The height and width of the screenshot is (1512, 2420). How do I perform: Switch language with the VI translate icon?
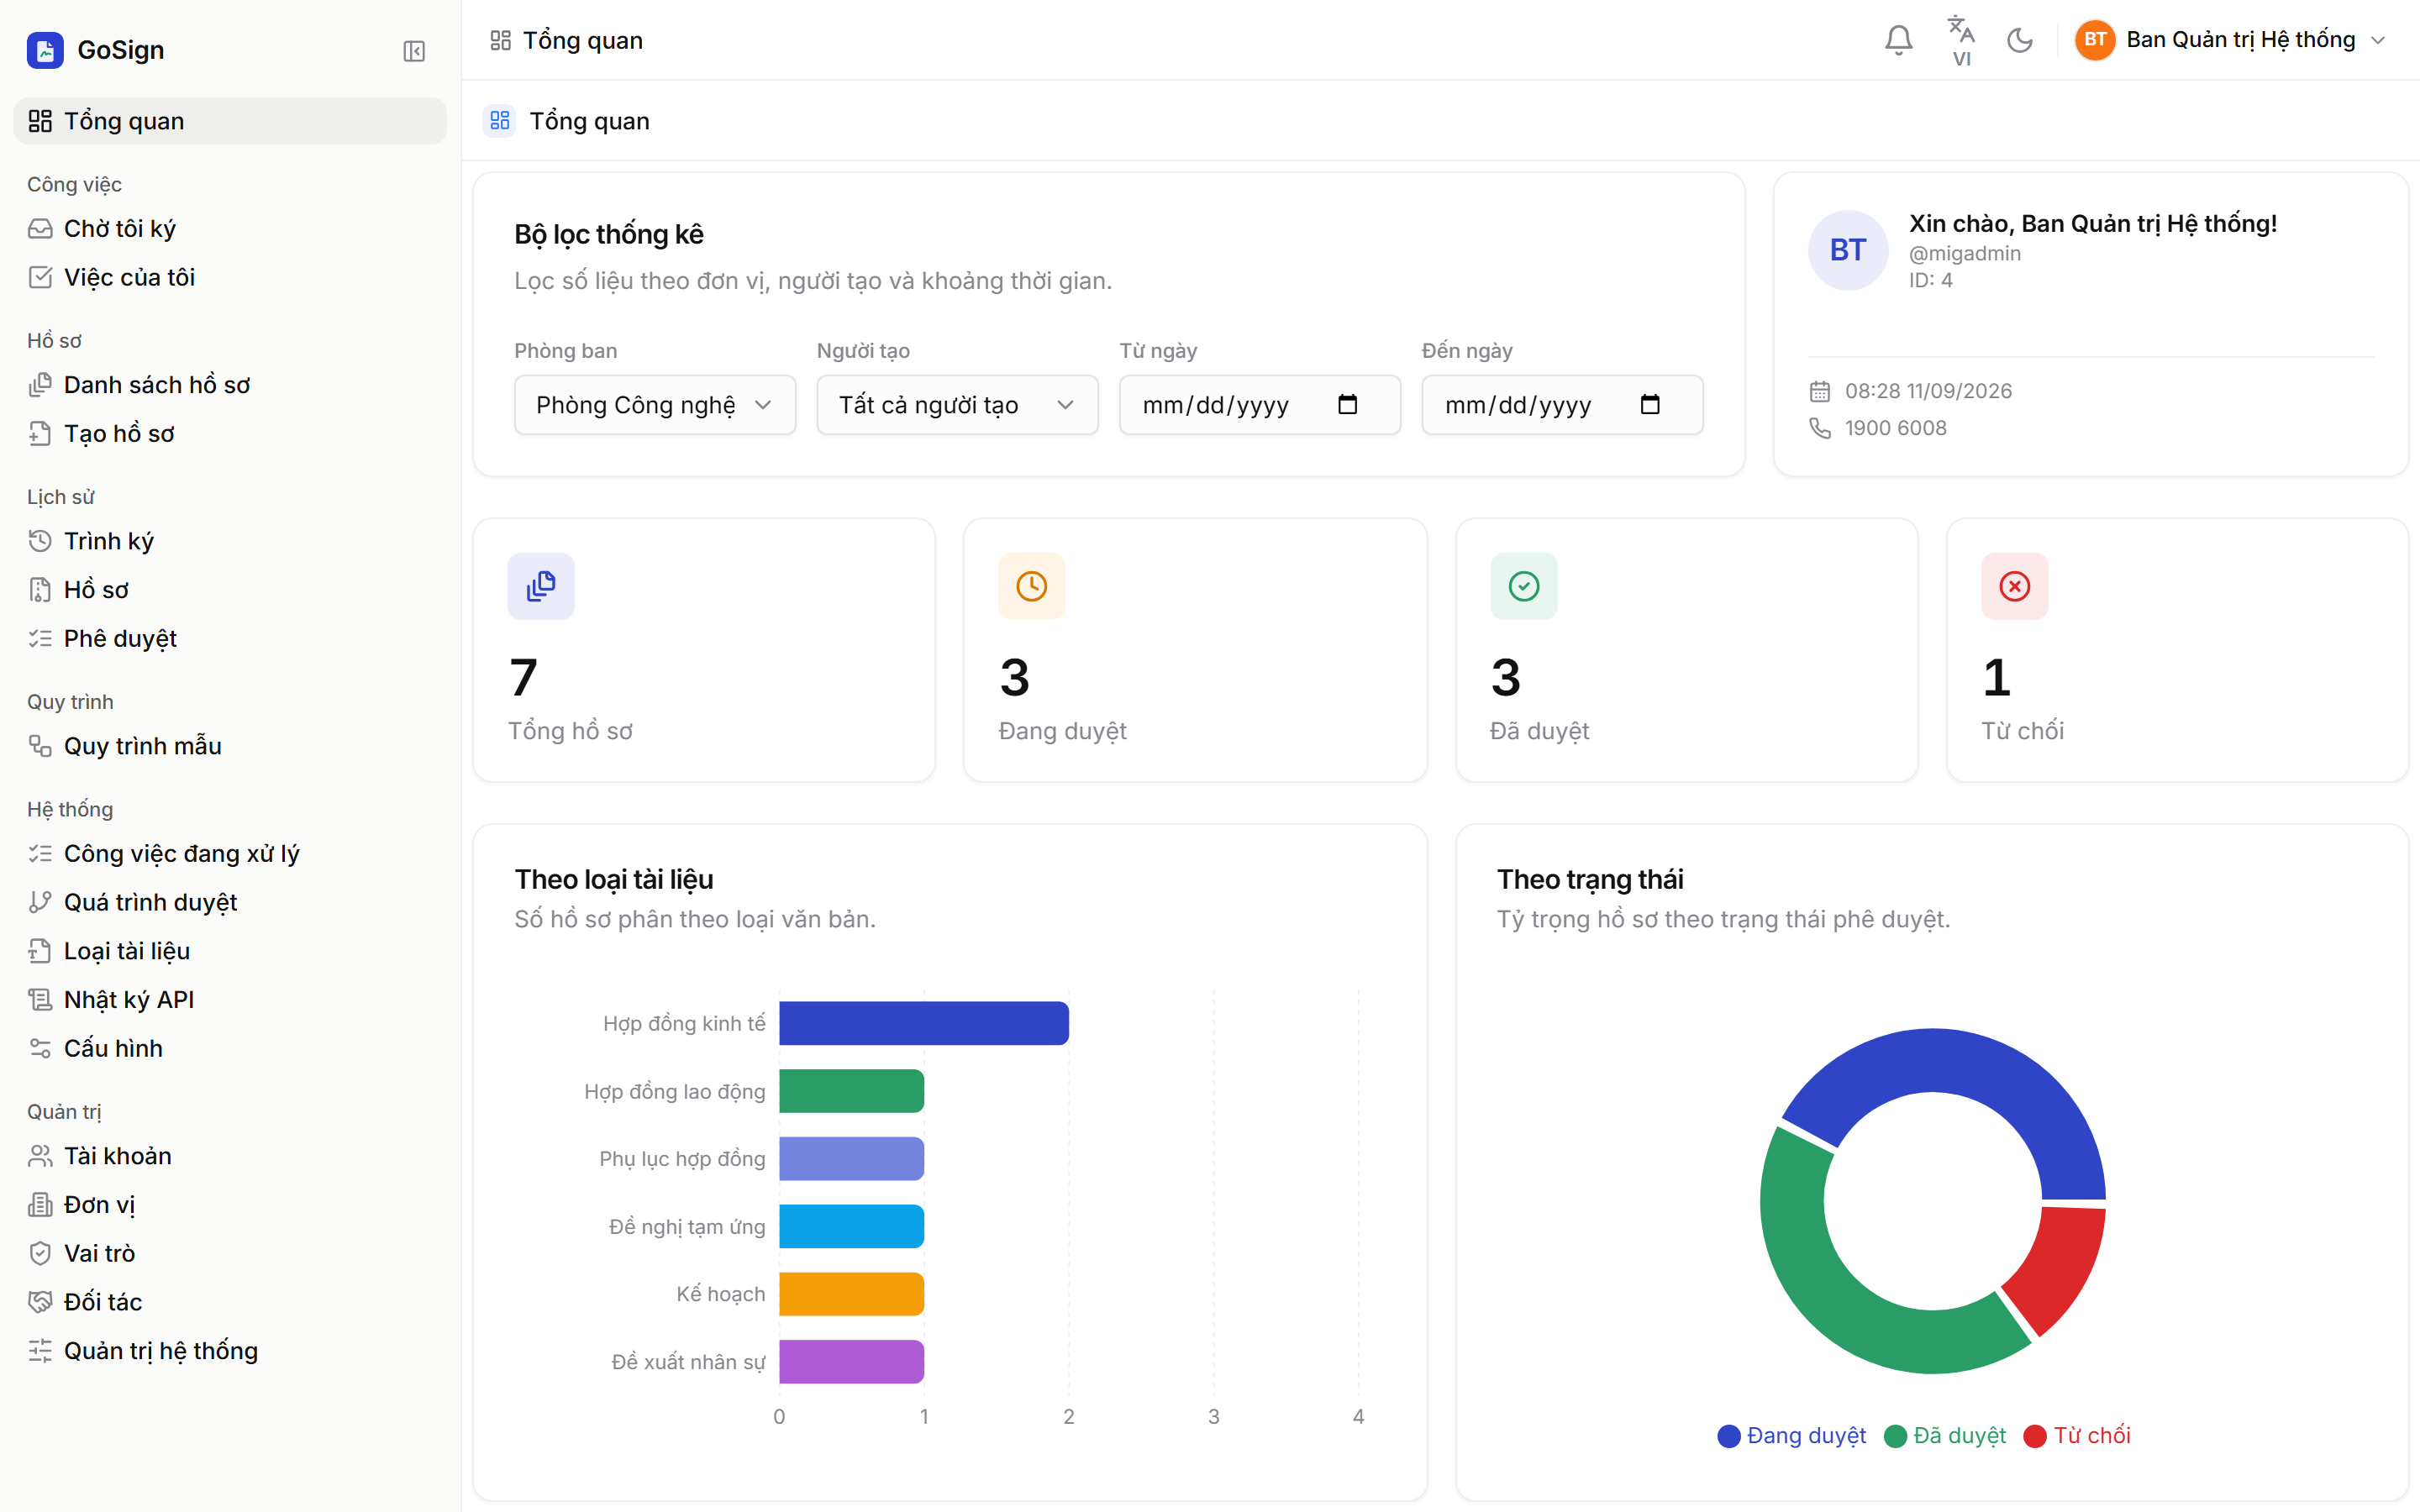1961,40
